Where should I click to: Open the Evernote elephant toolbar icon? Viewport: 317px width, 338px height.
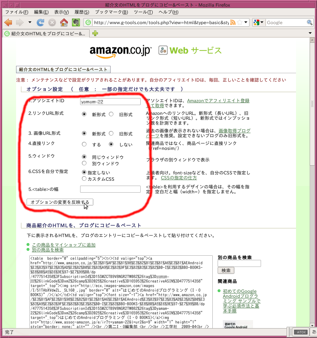coord(76,22)
